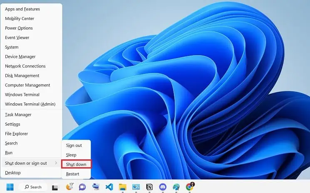Open Disk Management from the menu
Screen dimensions: 310x193
click(22, 76)
